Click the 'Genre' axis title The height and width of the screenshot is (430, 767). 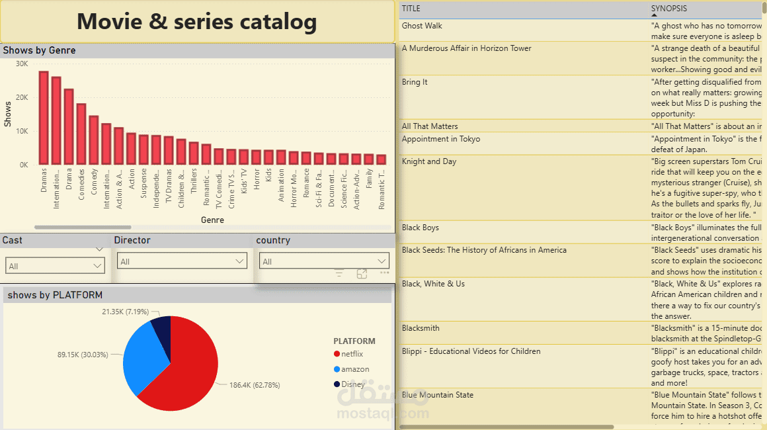point(212,220)
